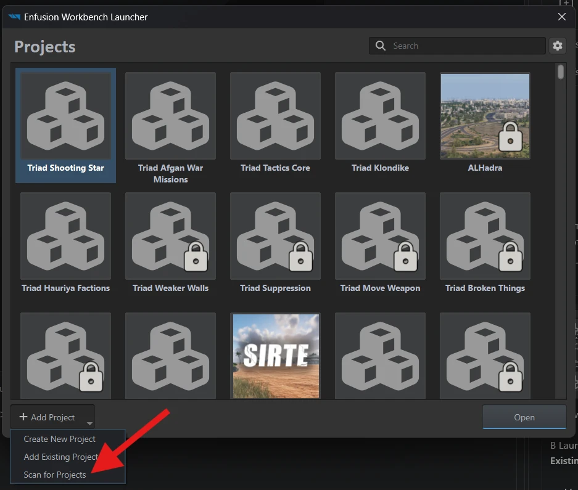
Task: Click the ALHadra project name text
Action: (x=485, y=168)
